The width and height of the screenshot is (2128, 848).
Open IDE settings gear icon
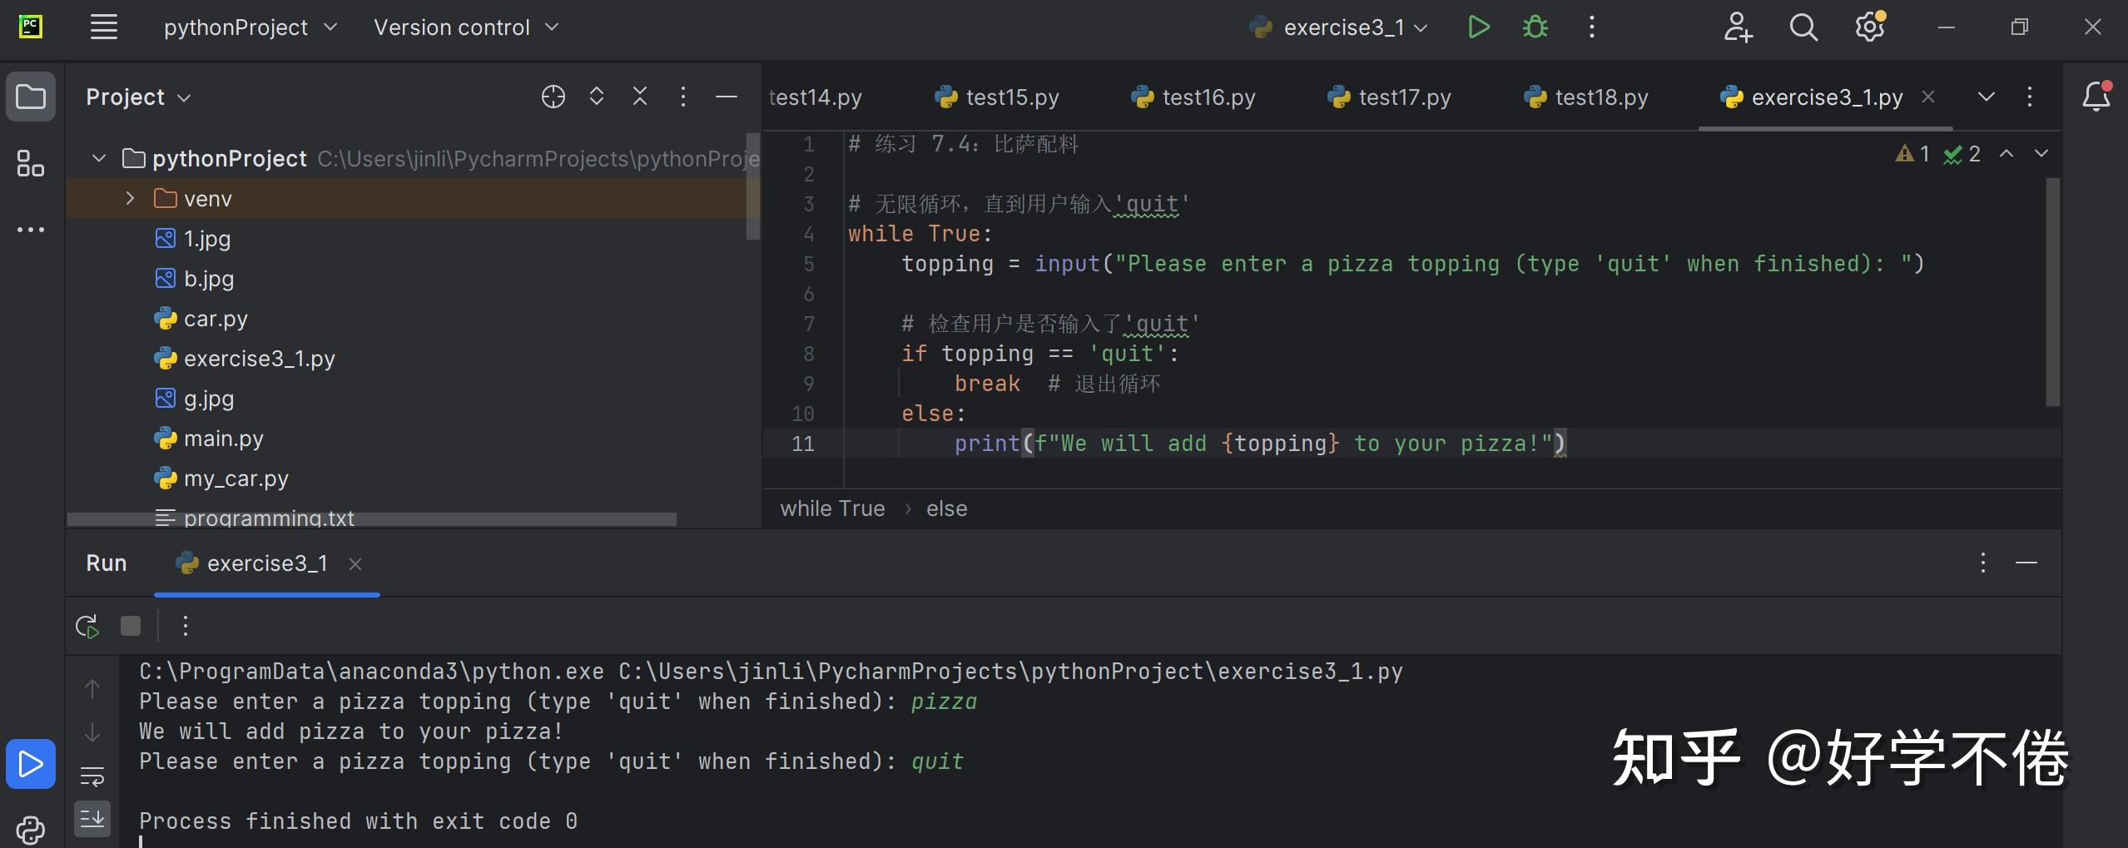[x=1870, y=27]
